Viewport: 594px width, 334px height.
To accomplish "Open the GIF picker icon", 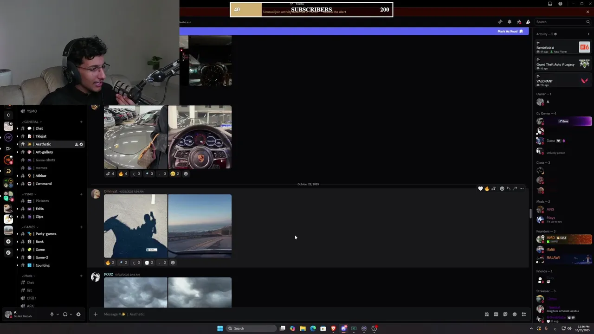I will tap(496, 314).
